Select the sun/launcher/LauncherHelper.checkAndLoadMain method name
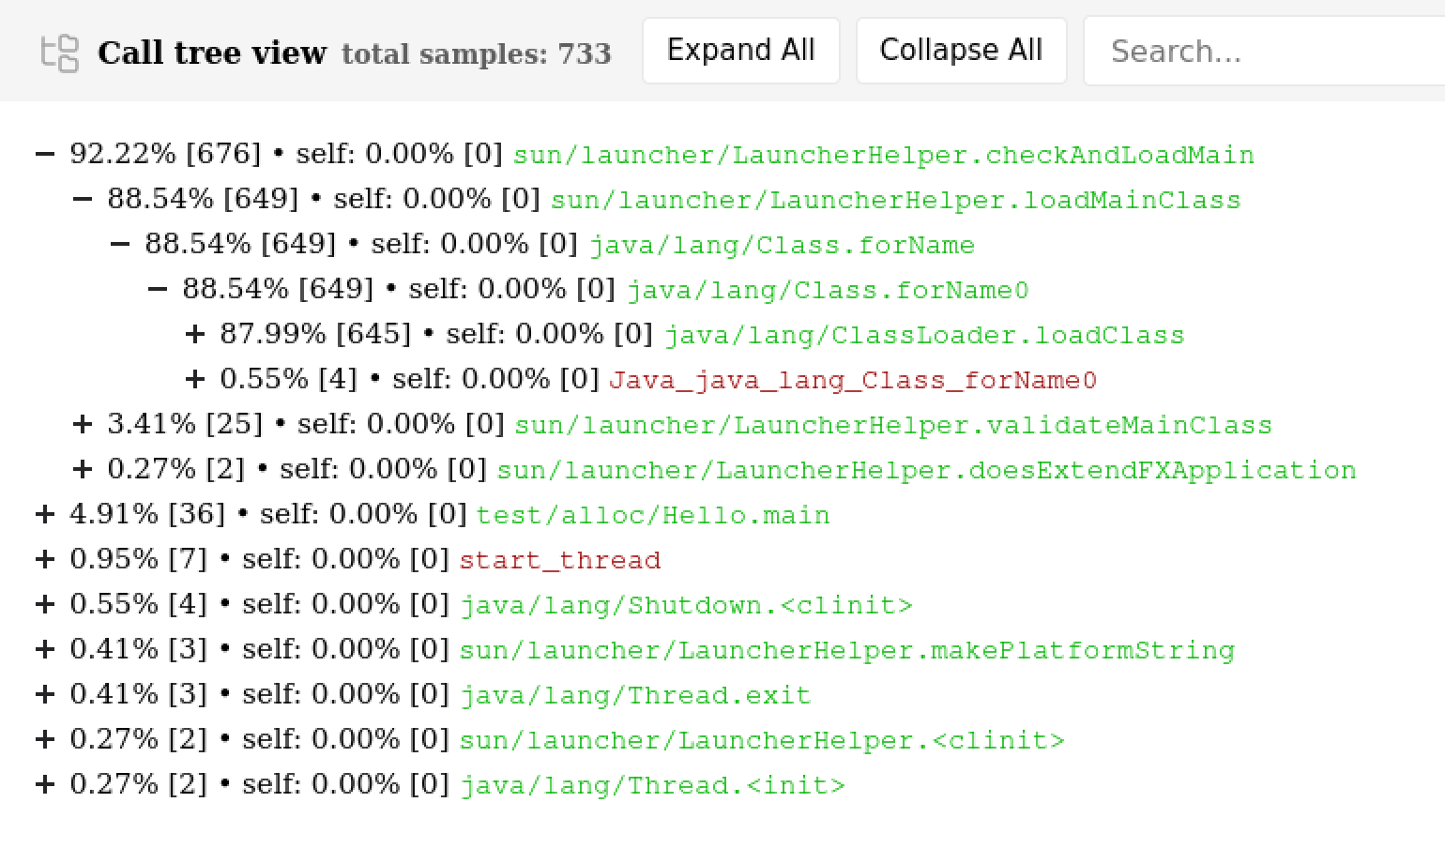 point(883,155)
